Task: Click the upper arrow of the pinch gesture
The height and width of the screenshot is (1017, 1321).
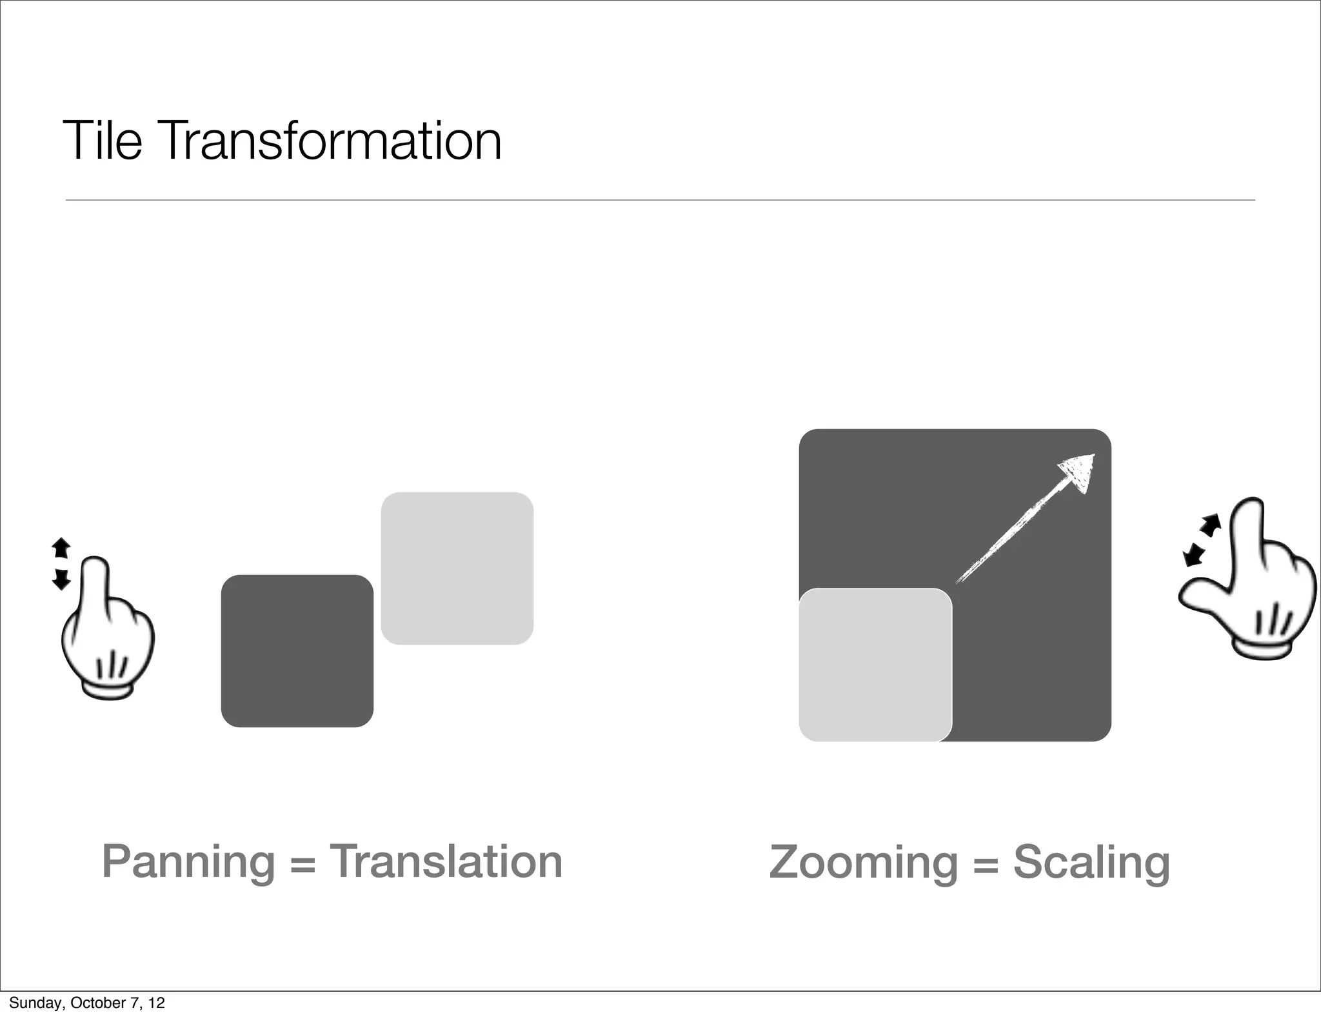Action: point(1210,525)
